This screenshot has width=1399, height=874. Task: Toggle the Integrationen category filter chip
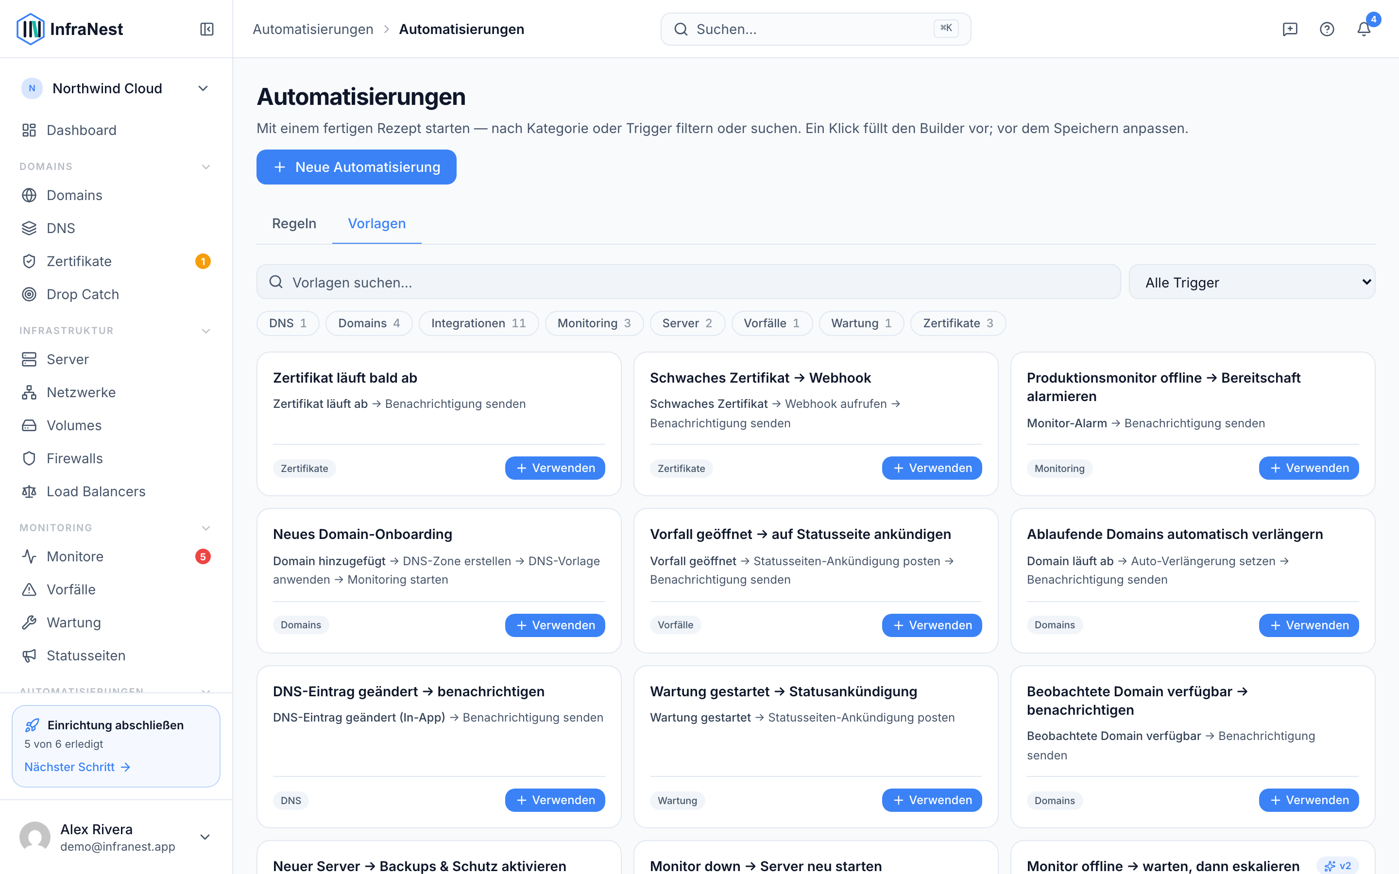click(478, 323)
